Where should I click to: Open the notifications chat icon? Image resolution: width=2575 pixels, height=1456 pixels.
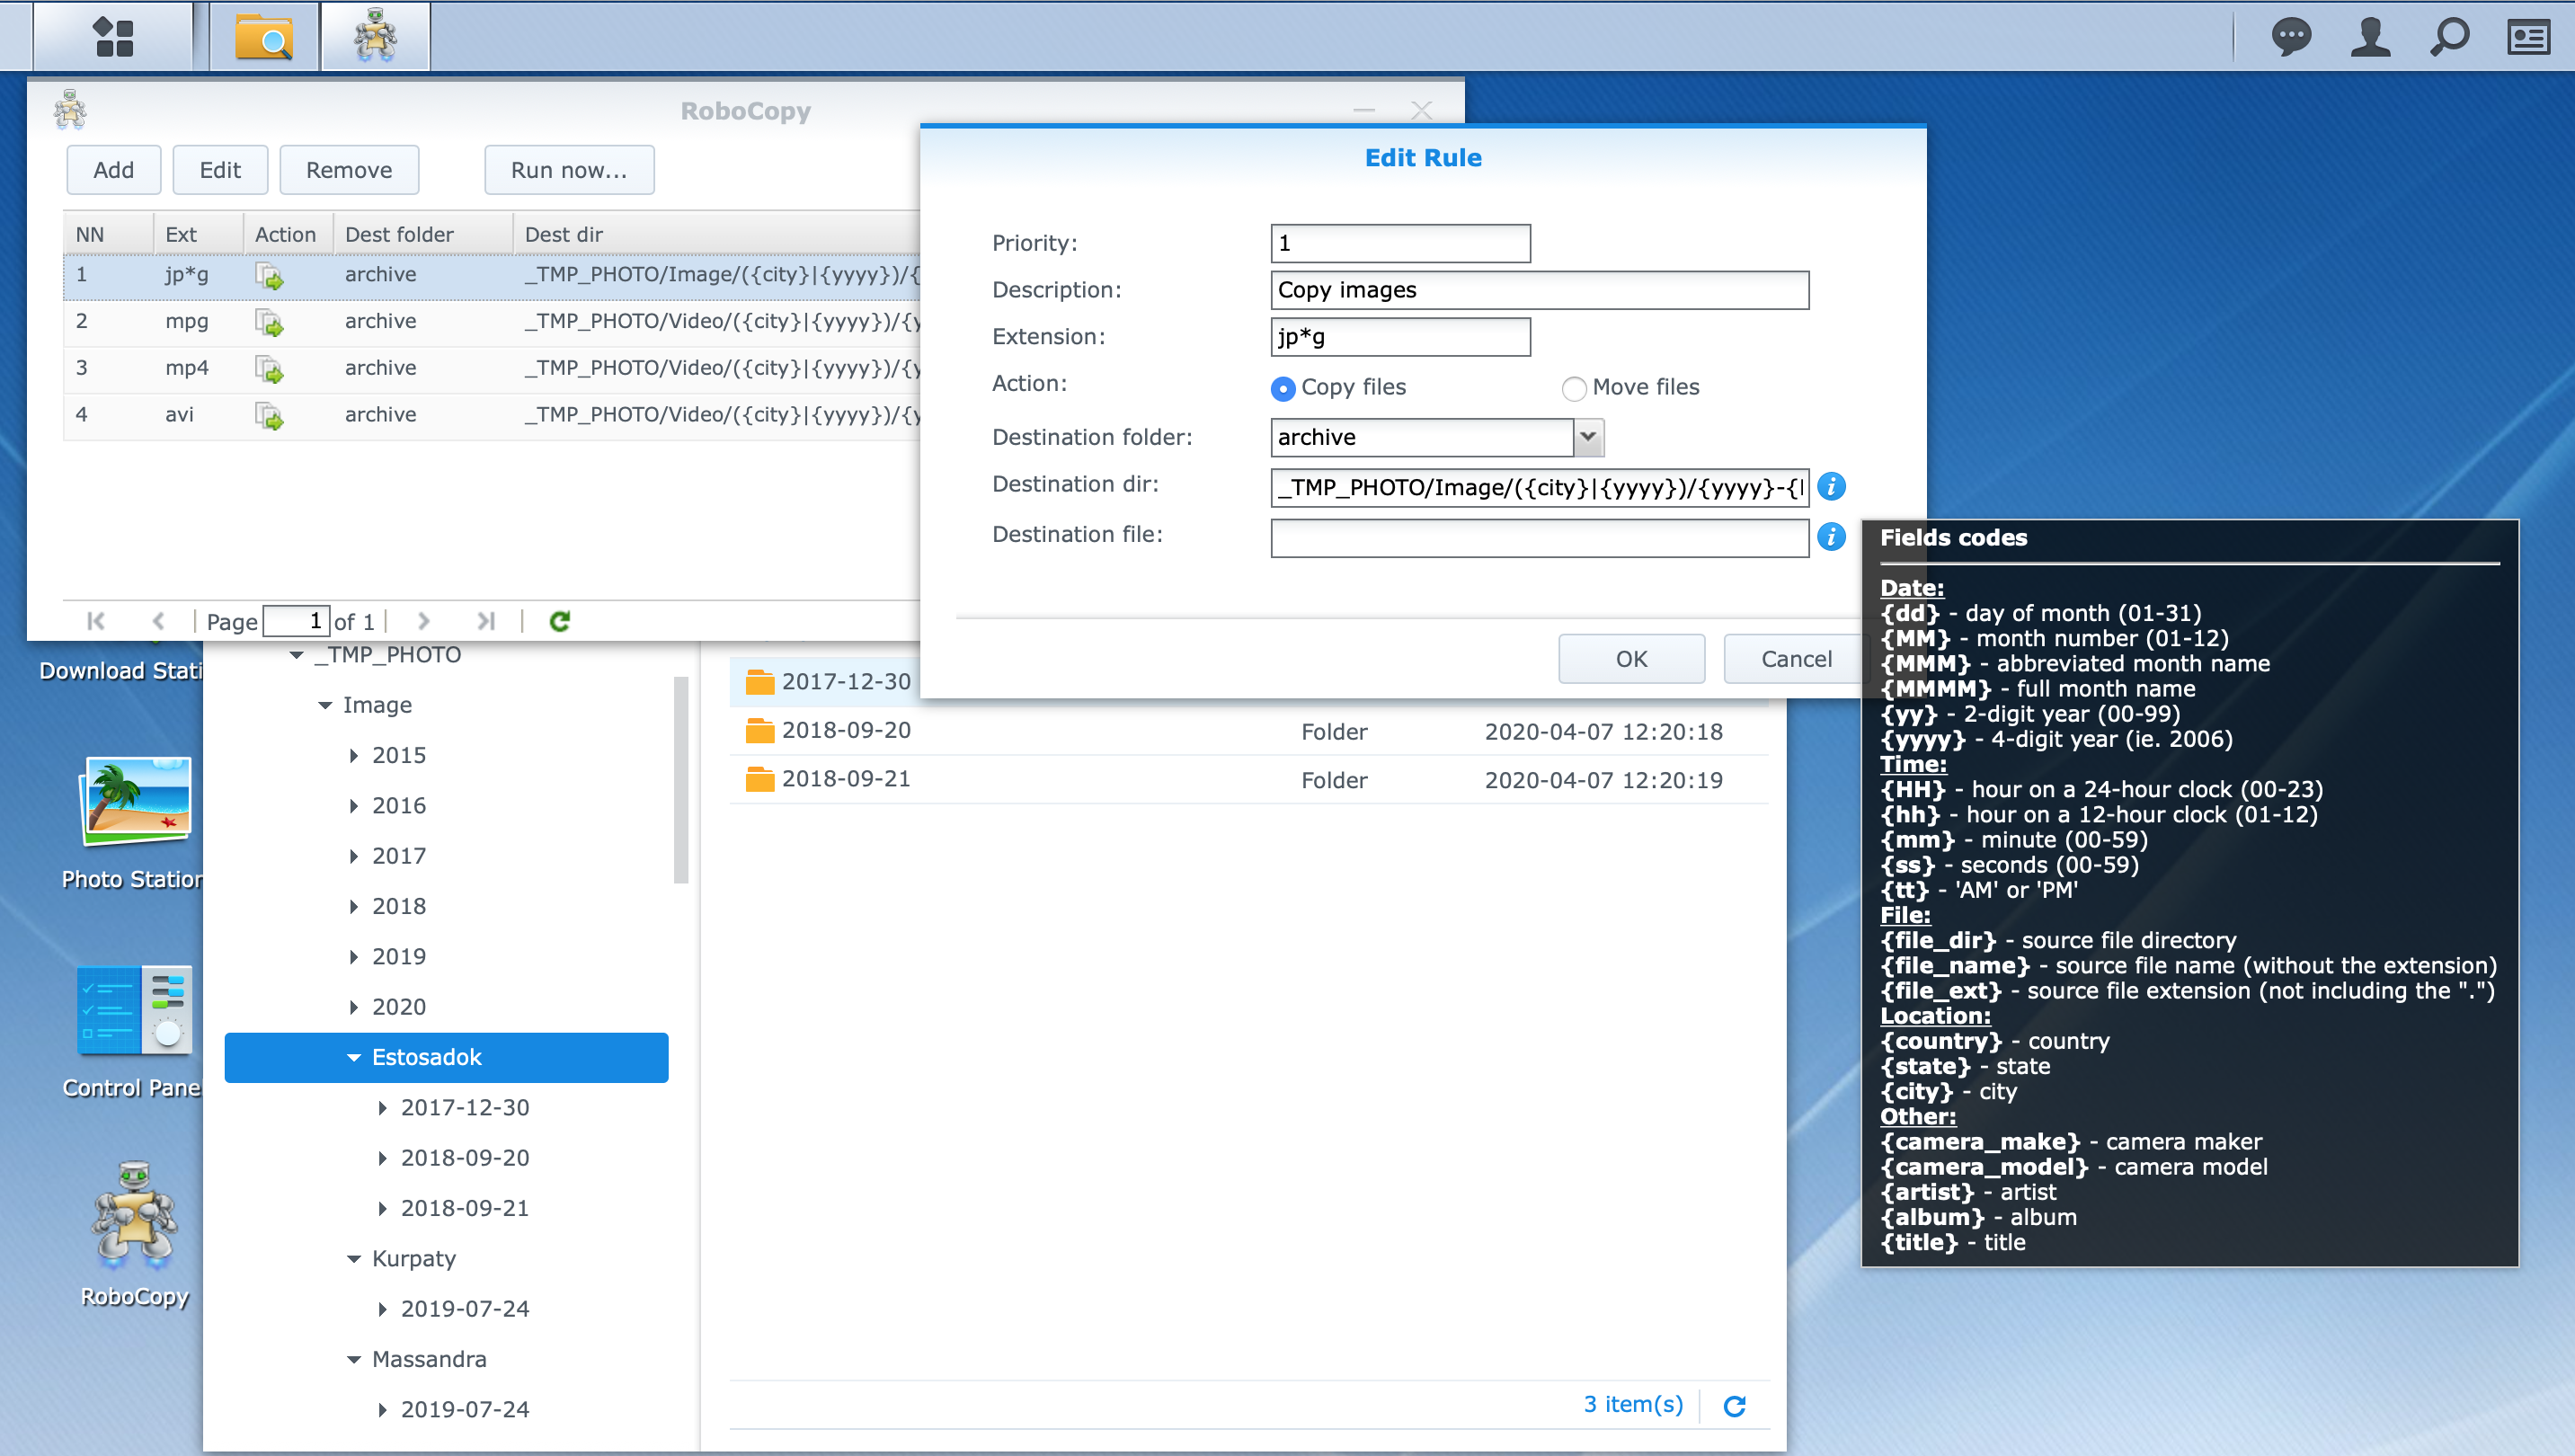point(2291,38)
